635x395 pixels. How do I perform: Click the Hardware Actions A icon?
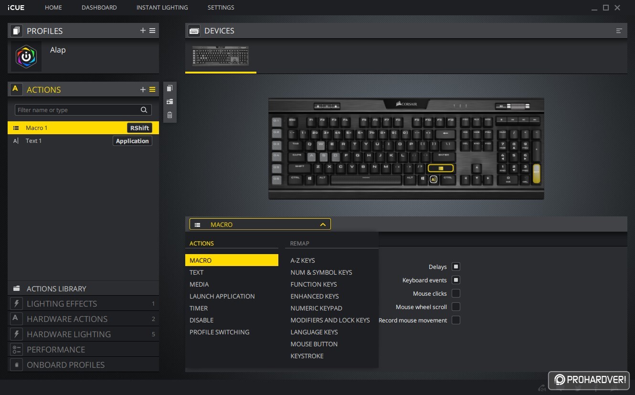(x=16, y=319)
